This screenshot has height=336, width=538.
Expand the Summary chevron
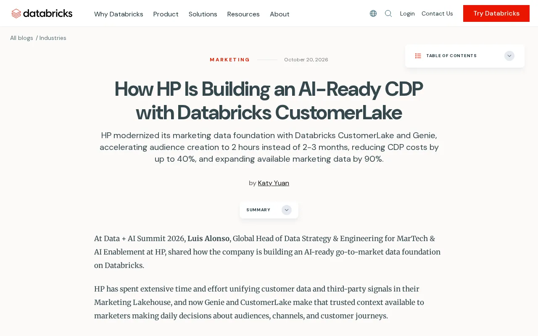[287, 210]
